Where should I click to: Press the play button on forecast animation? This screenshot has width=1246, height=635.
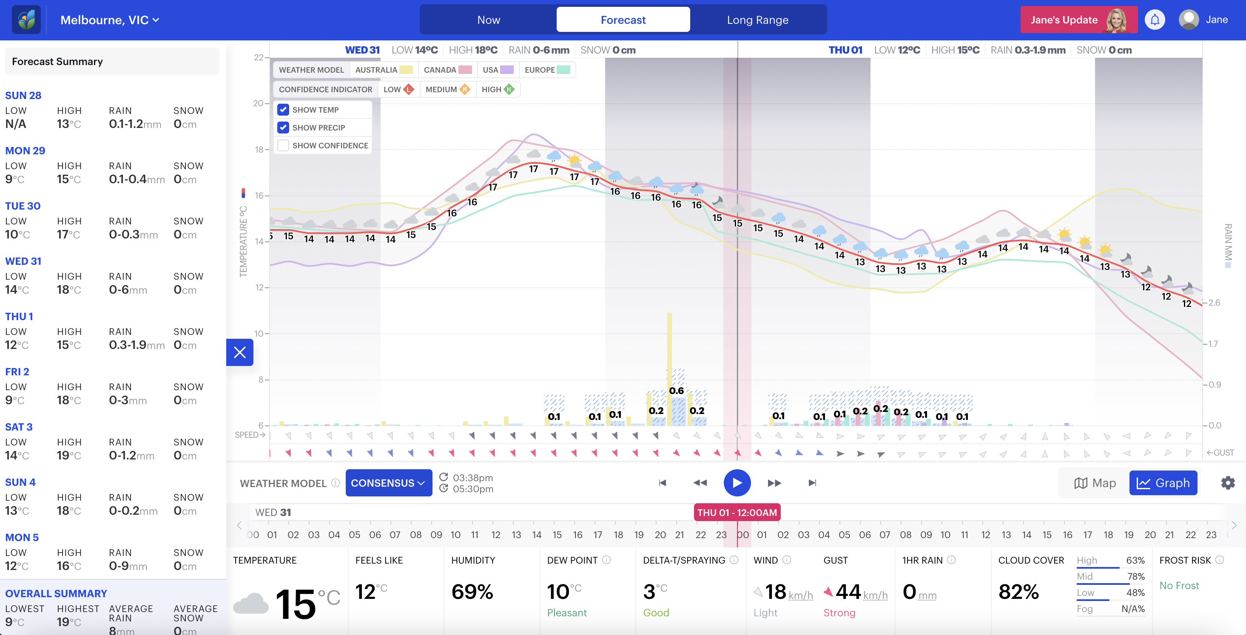737,483
